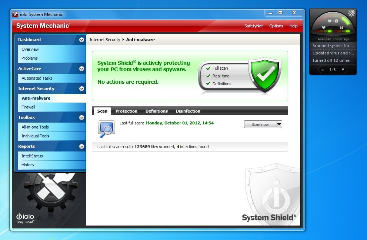This screenshot has height=240, width=367.
Task: Click the 'Scanned system for ...' gadget entry
Action: pos(333,46)
